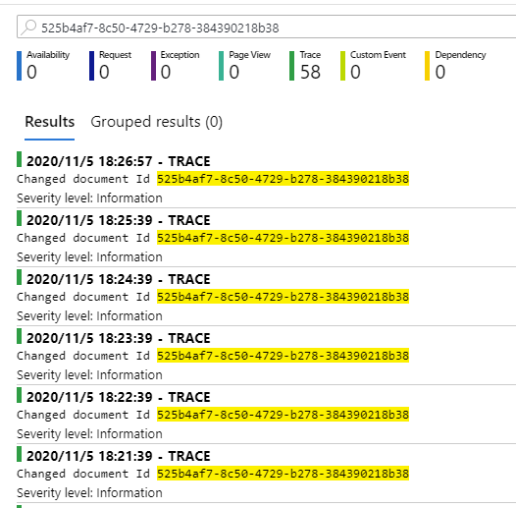516x508 pixels.
Task: Toggle the Dependency filter
Action: (x=455, y=66)
